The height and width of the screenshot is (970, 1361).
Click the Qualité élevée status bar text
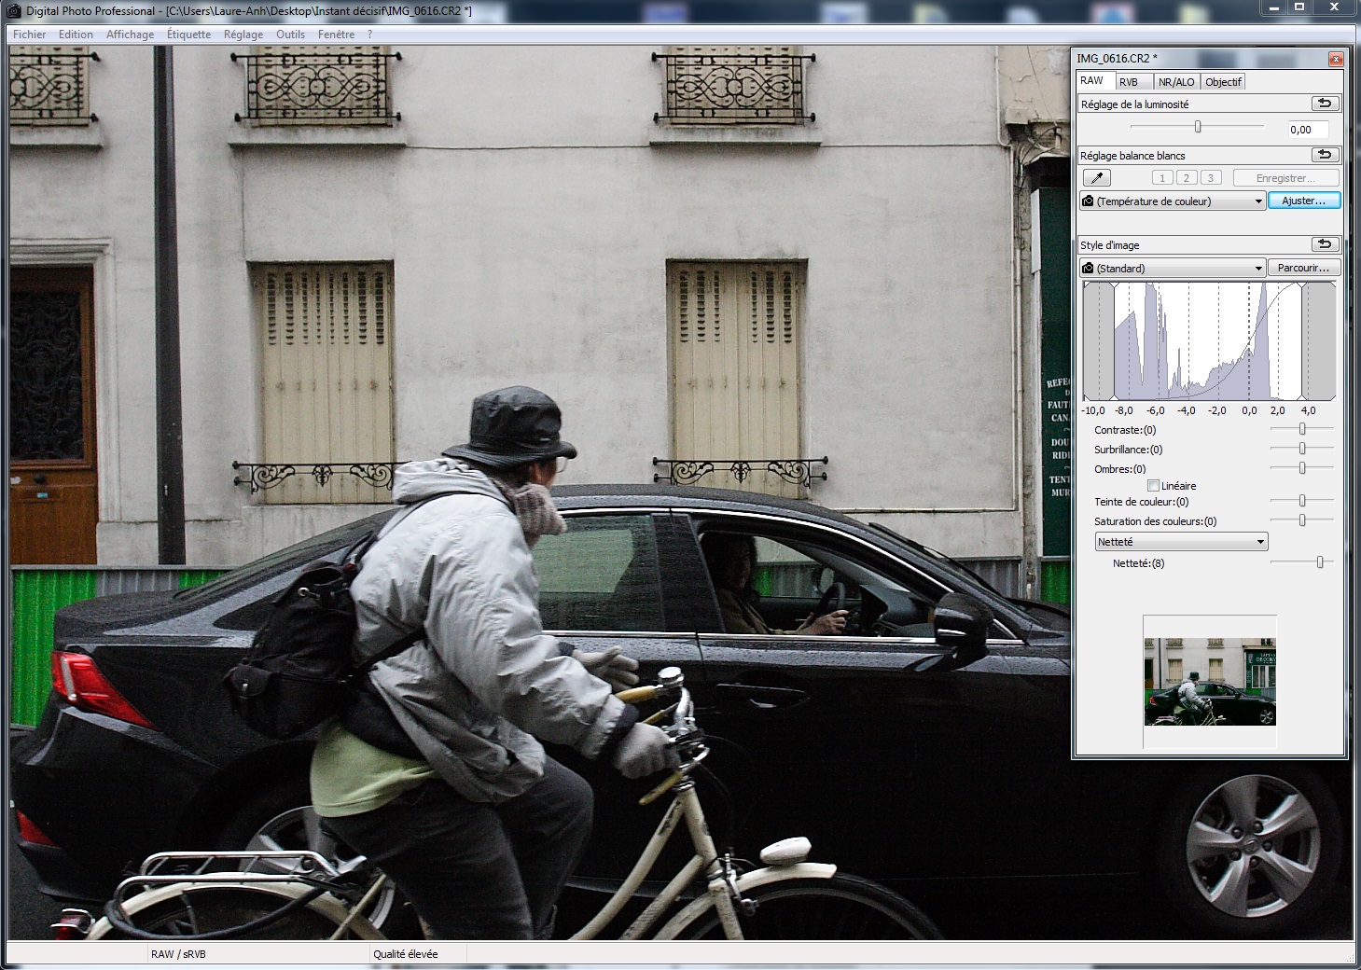(x=406, y=954)
